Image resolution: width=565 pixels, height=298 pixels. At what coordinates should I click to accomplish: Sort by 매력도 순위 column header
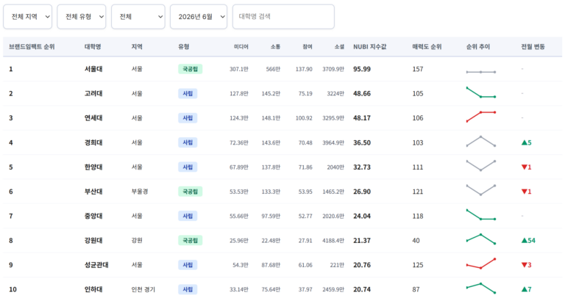427,47
